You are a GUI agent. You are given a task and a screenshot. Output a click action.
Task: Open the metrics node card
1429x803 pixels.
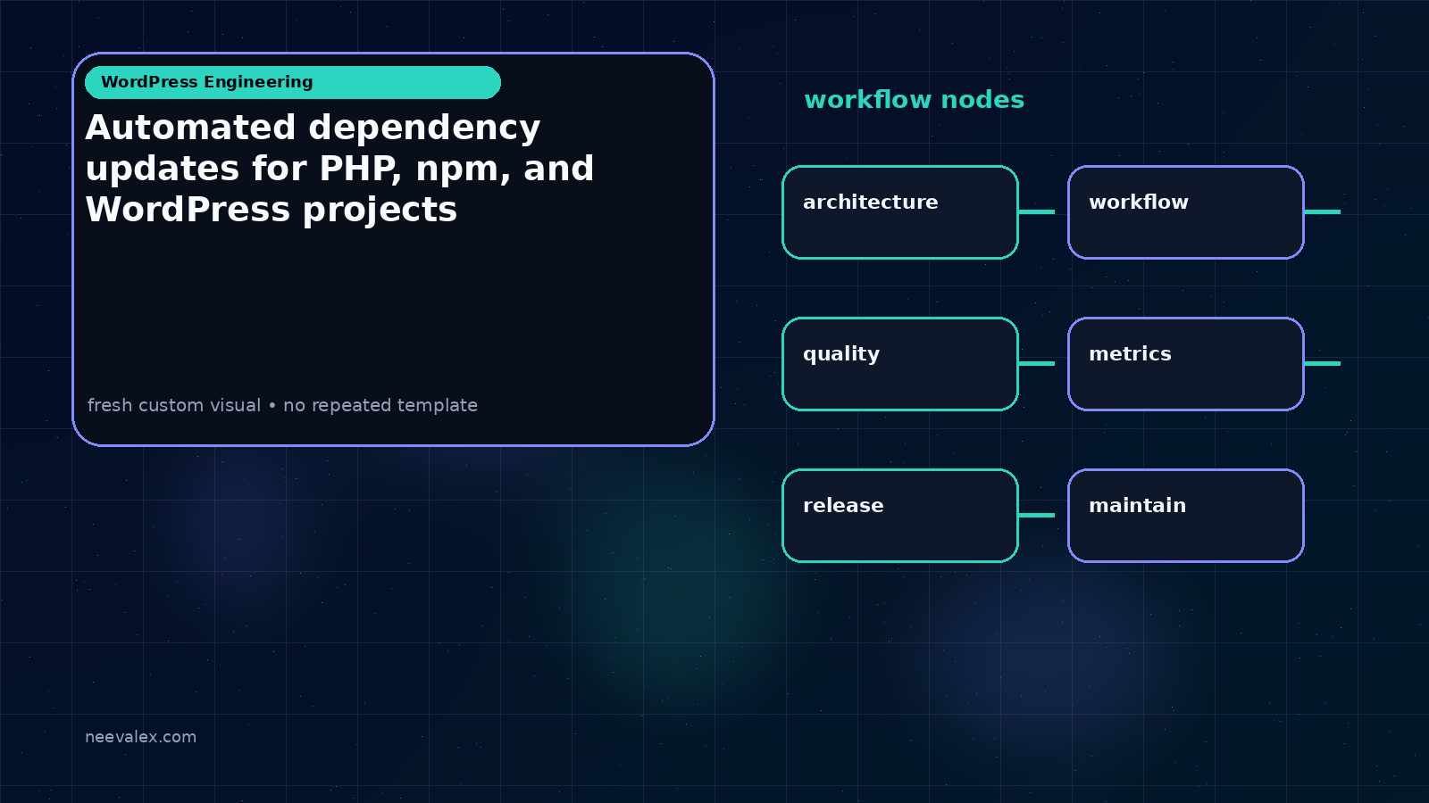[1186, 364]
